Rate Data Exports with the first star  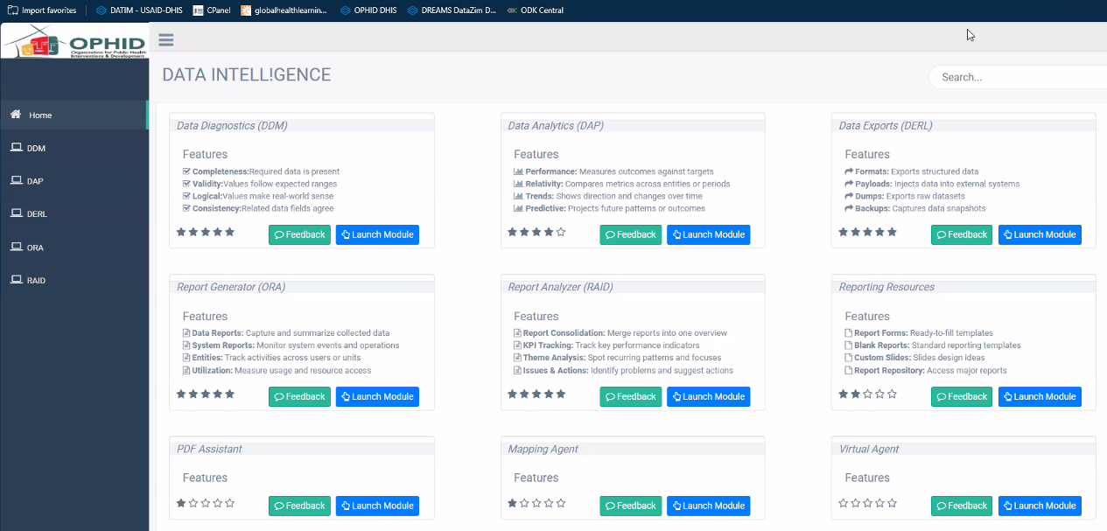[x=844, y=232]
